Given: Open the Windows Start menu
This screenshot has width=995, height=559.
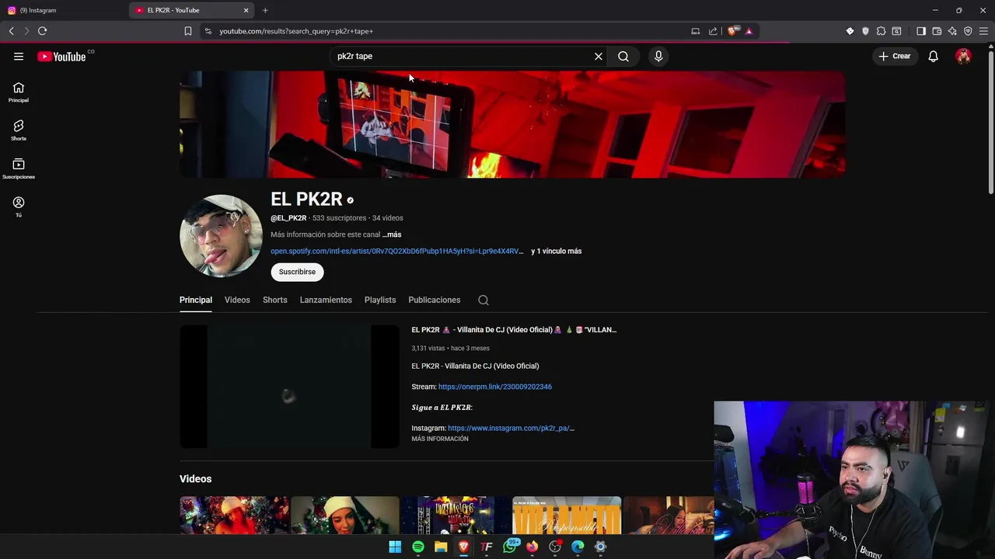Looking at the screenshot, I should [x=395, y=547].
